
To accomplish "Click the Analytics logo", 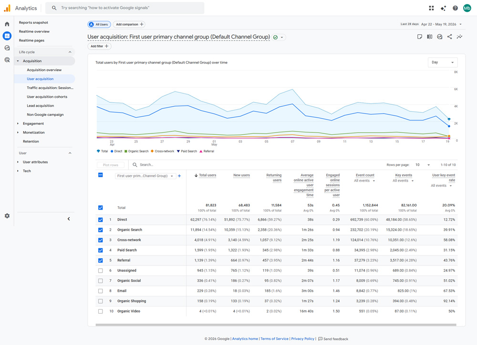I will click(7, 8).
